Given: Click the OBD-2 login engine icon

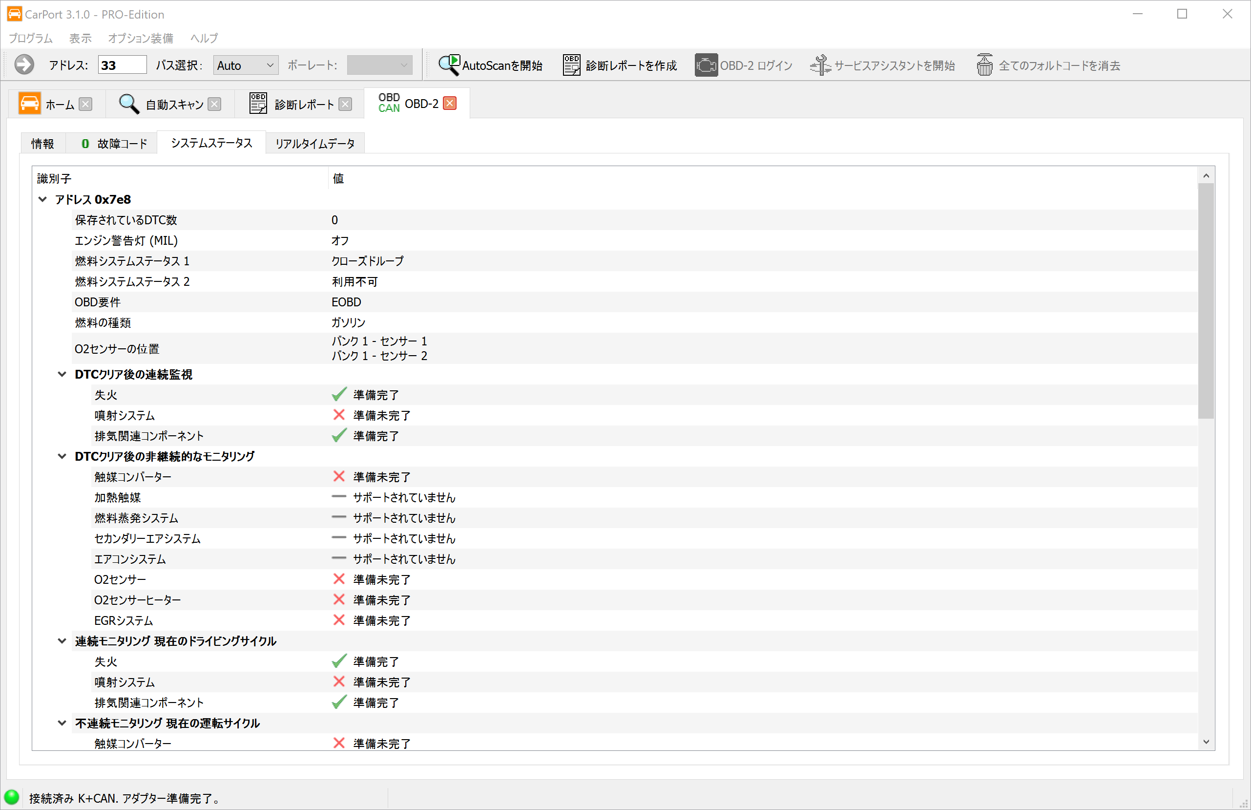Looking at the screenshot, I should click(706, 65).
